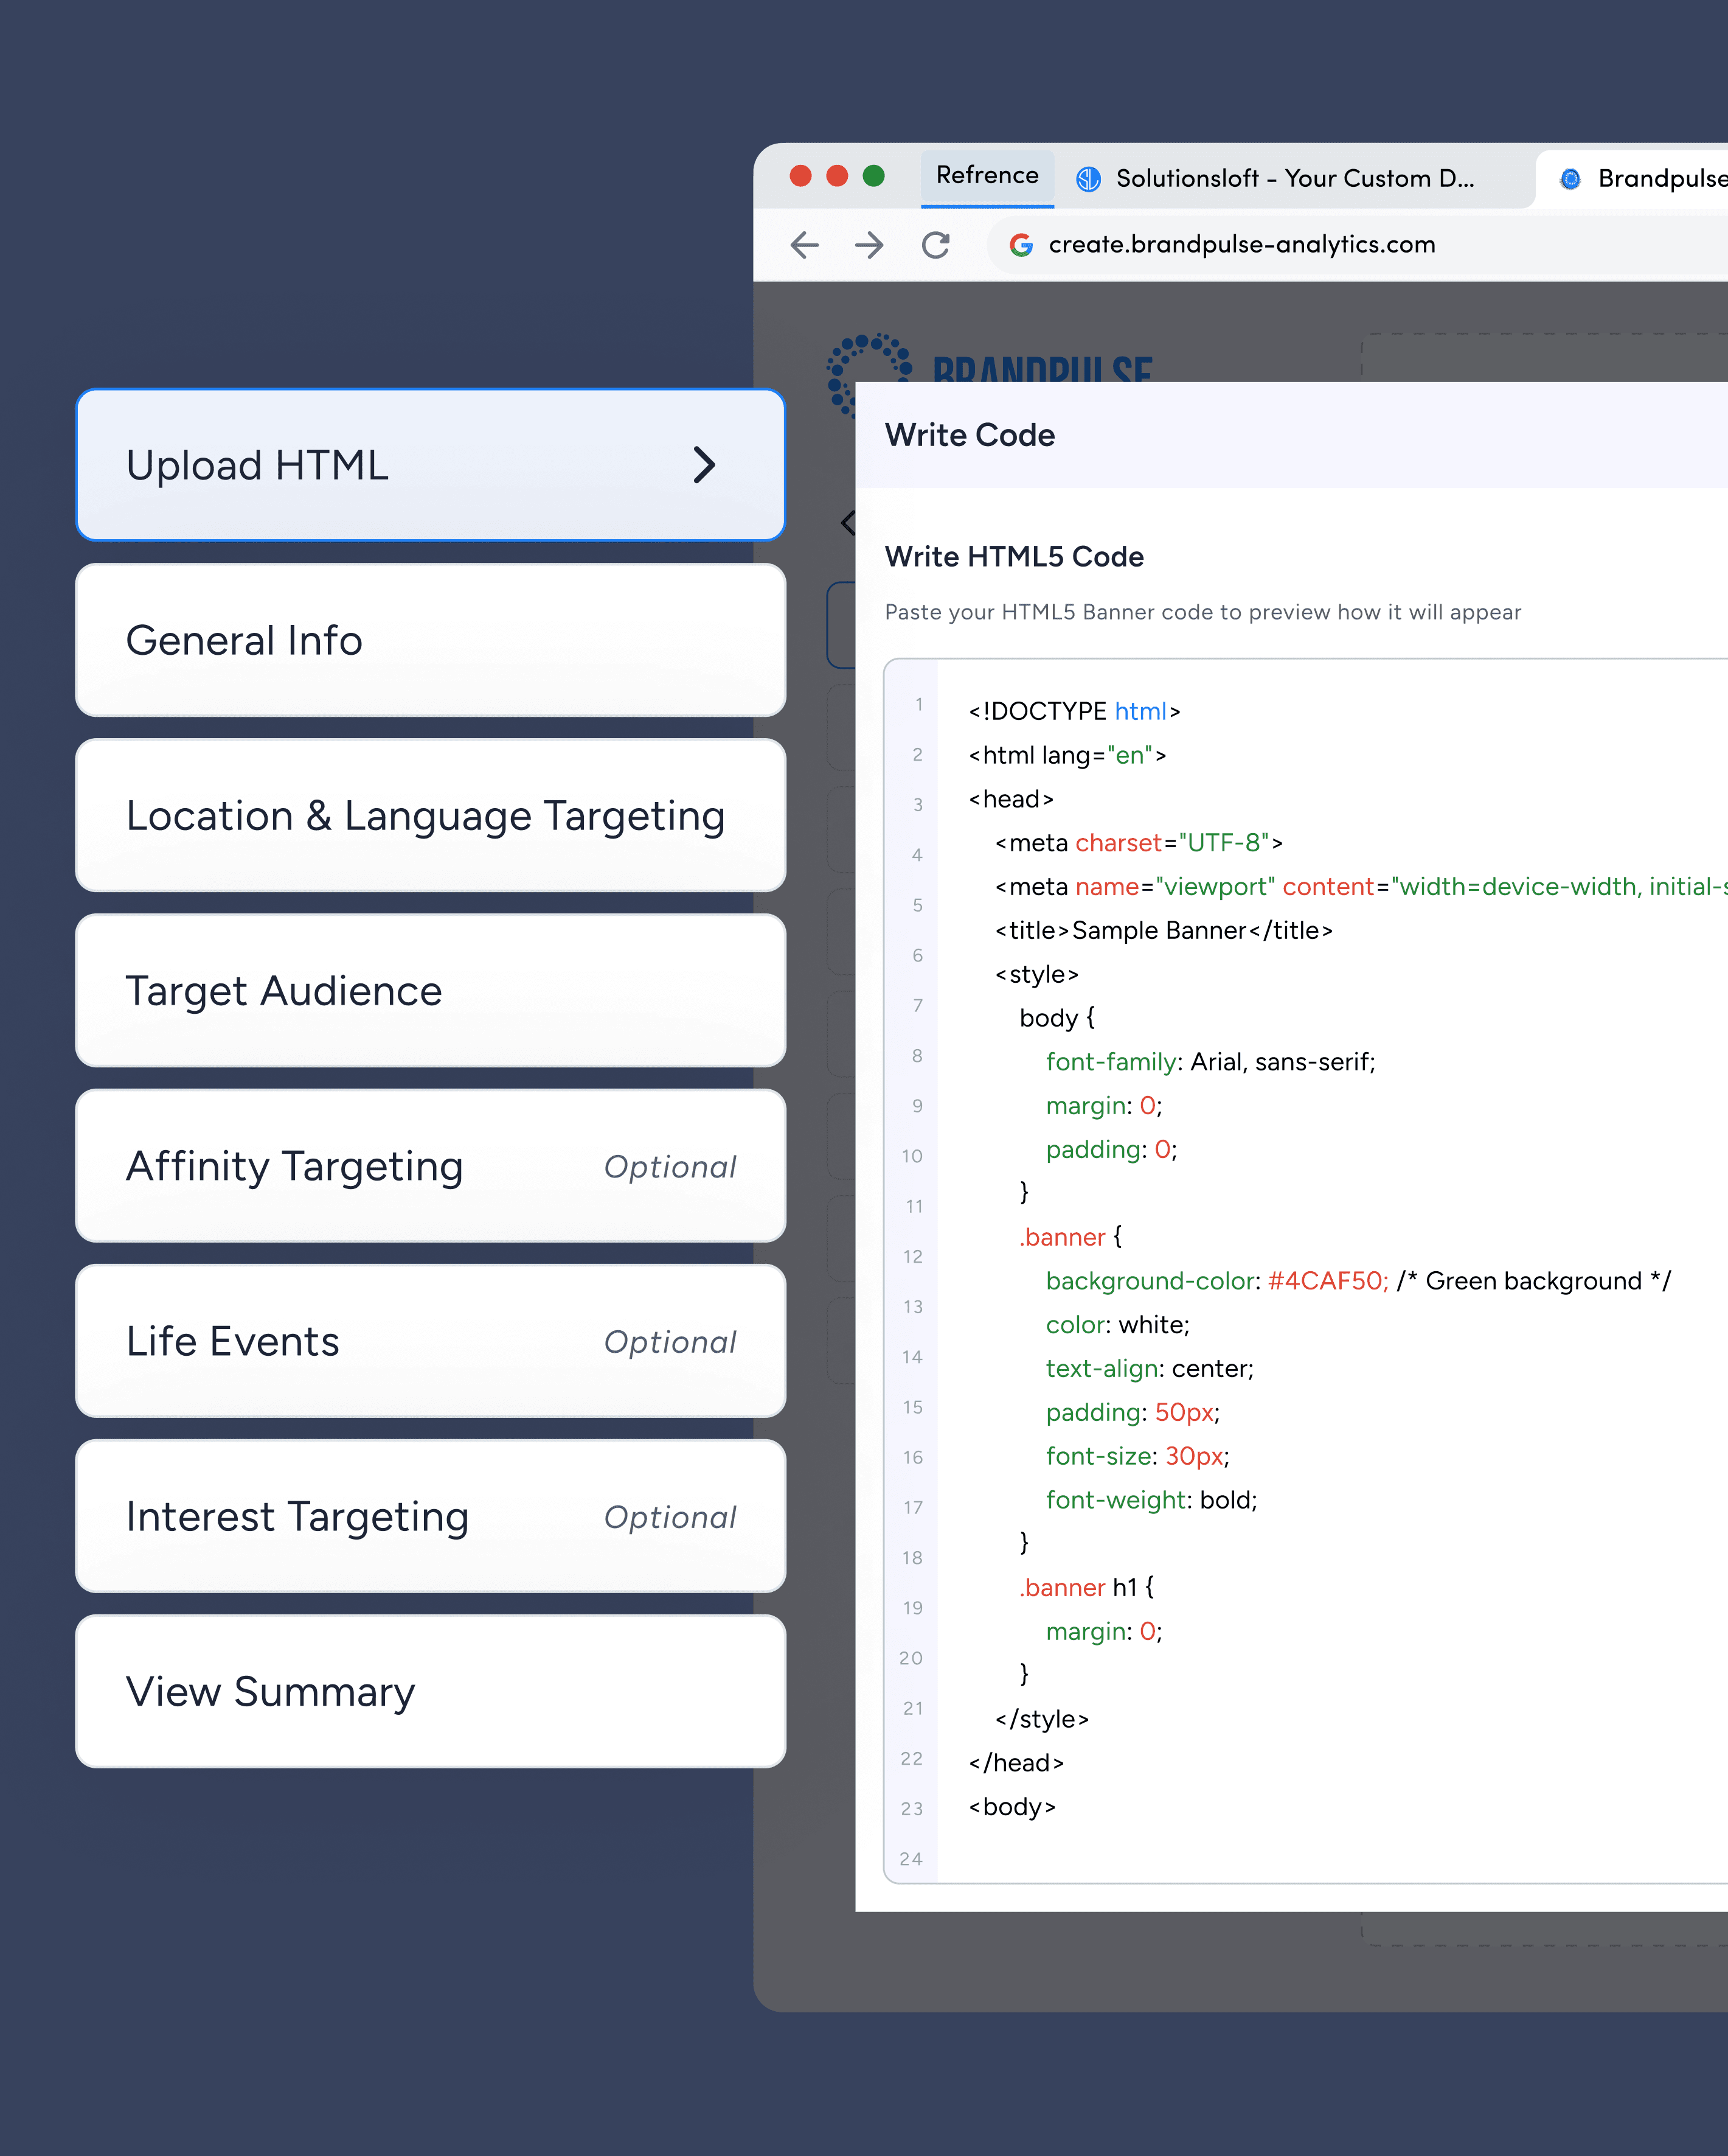Click line number 12 in the gutter

912,1257
